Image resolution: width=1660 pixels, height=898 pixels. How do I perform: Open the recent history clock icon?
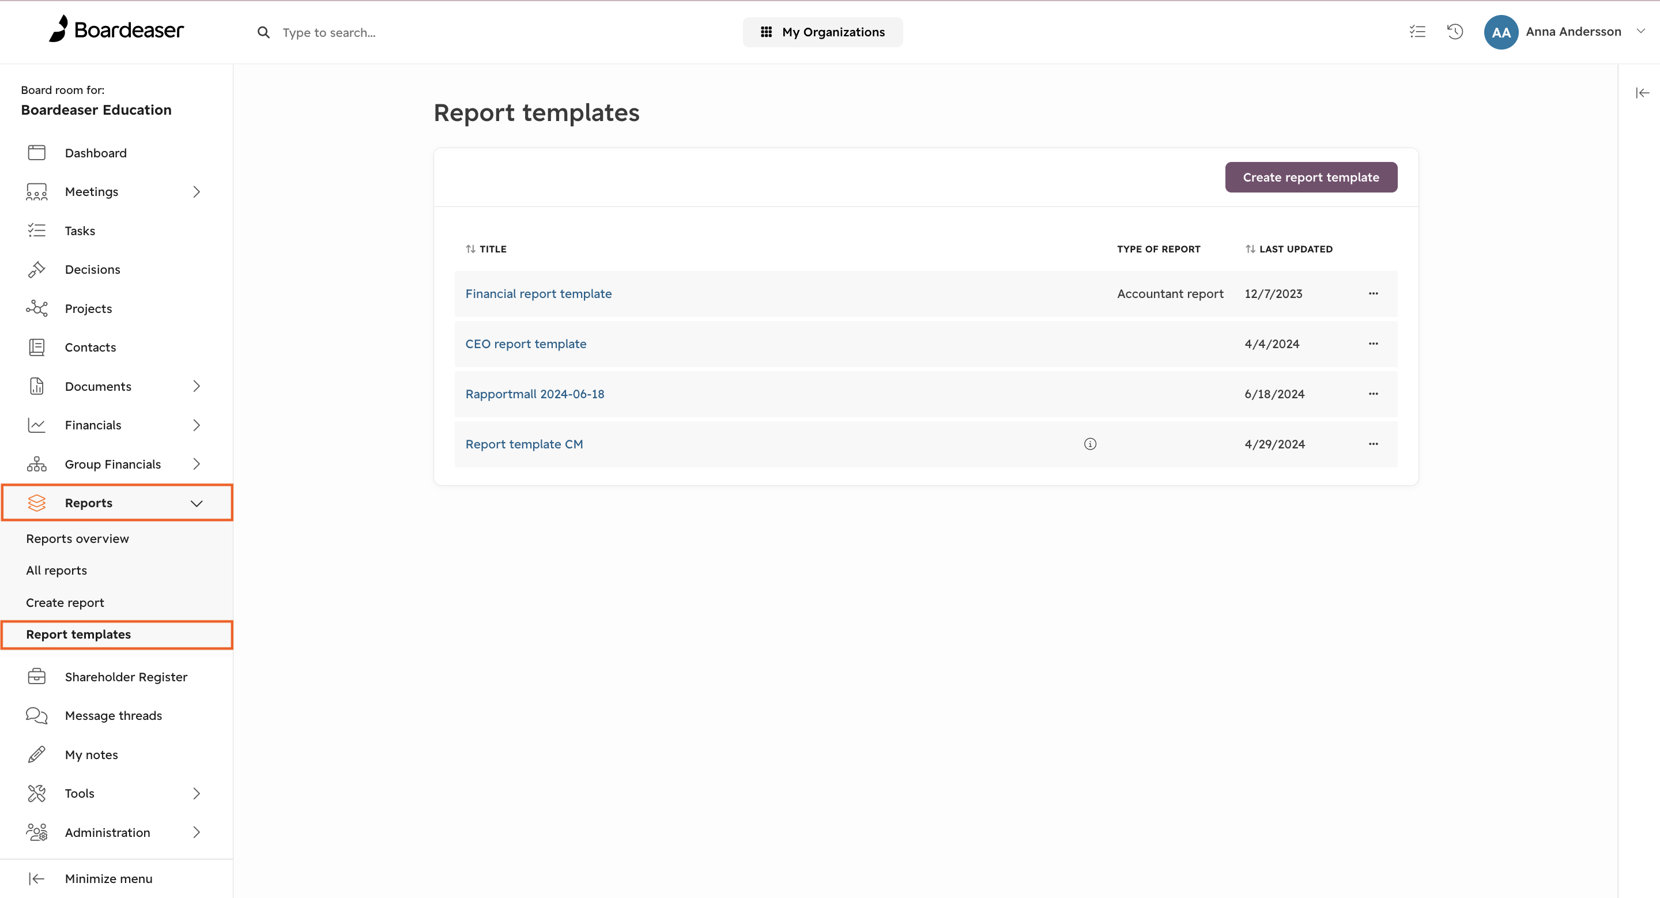click(x=1454, y=32)
